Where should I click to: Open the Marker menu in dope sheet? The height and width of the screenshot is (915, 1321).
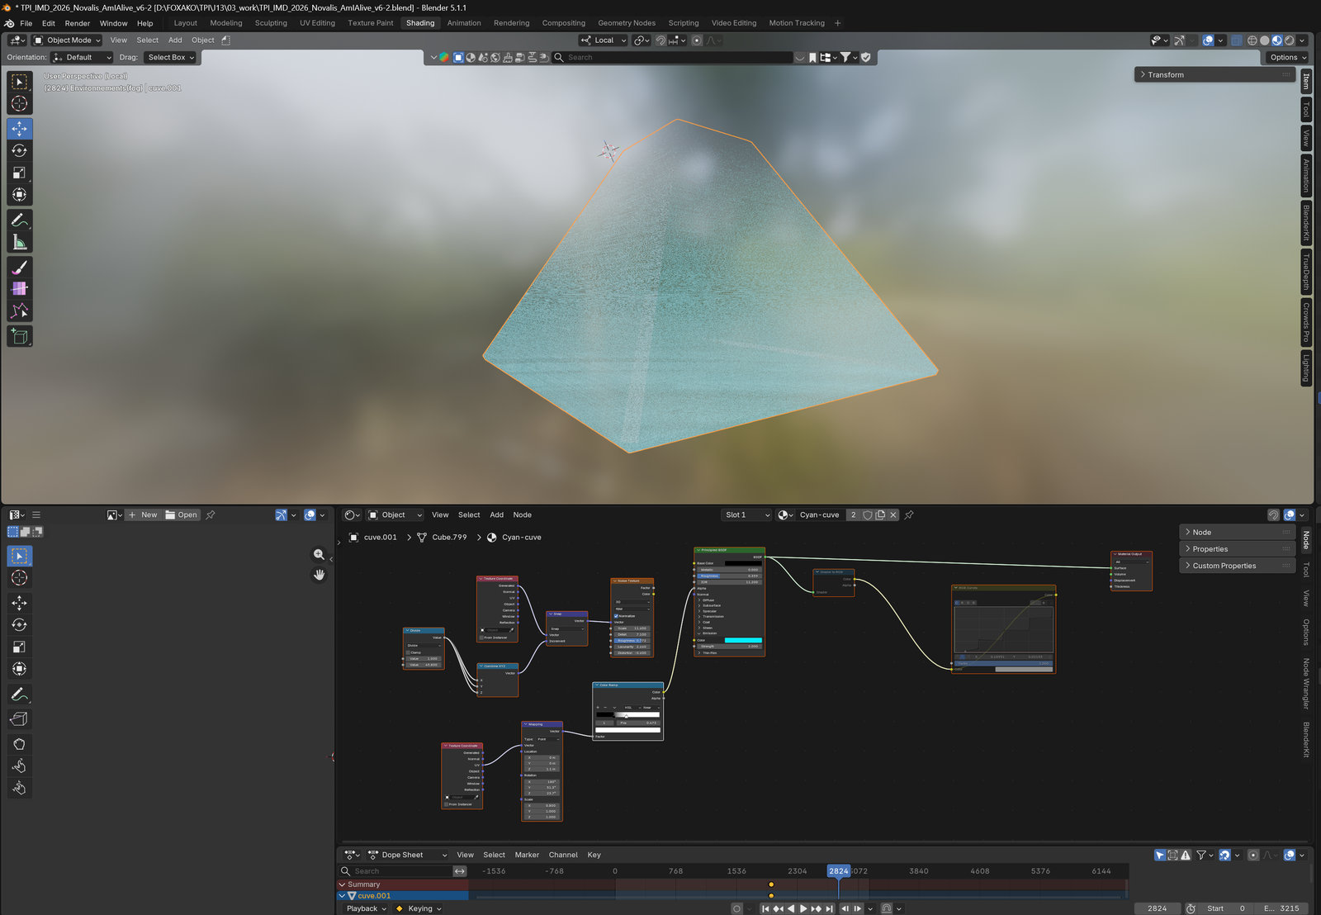[x=527, y=855]
